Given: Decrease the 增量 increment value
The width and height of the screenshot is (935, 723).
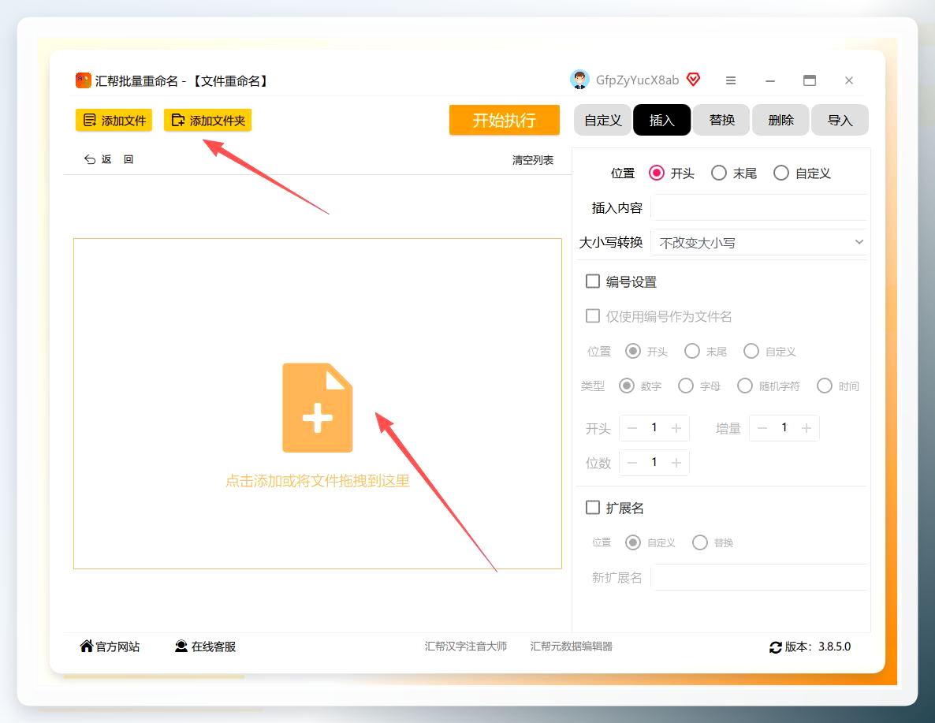Looking at the screenshot, I should [x=762, y=428].
